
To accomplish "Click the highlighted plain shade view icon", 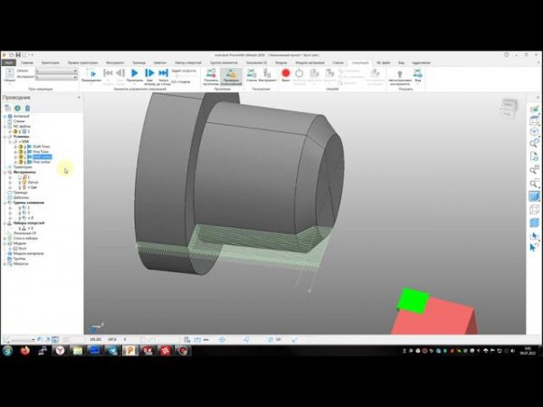I will (x=534, y=196).
